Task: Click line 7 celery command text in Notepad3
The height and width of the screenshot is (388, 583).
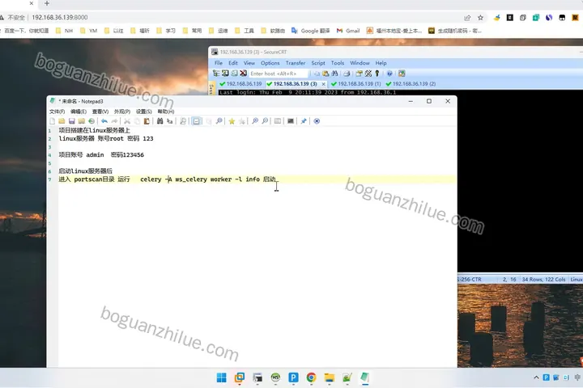Action: [200, 179]
